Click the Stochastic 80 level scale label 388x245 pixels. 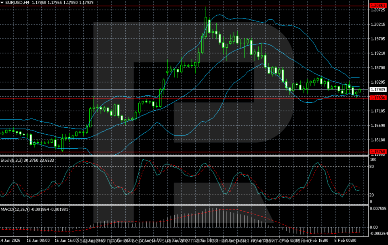coord(372,166)
